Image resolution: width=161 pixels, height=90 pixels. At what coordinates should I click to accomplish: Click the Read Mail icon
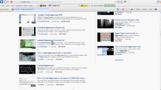[128, 9]
